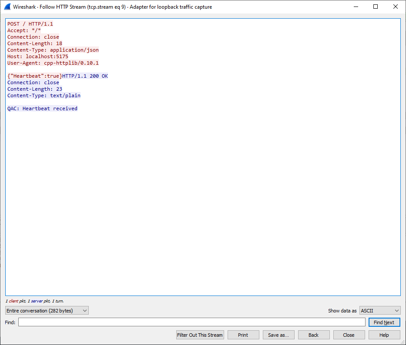This screenshot has height=345, width=406.
Task: Click the Content-Type: application/json header
Action: point(53,50)
